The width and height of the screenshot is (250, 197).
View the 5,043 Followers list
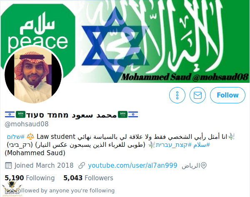[88, 178]
